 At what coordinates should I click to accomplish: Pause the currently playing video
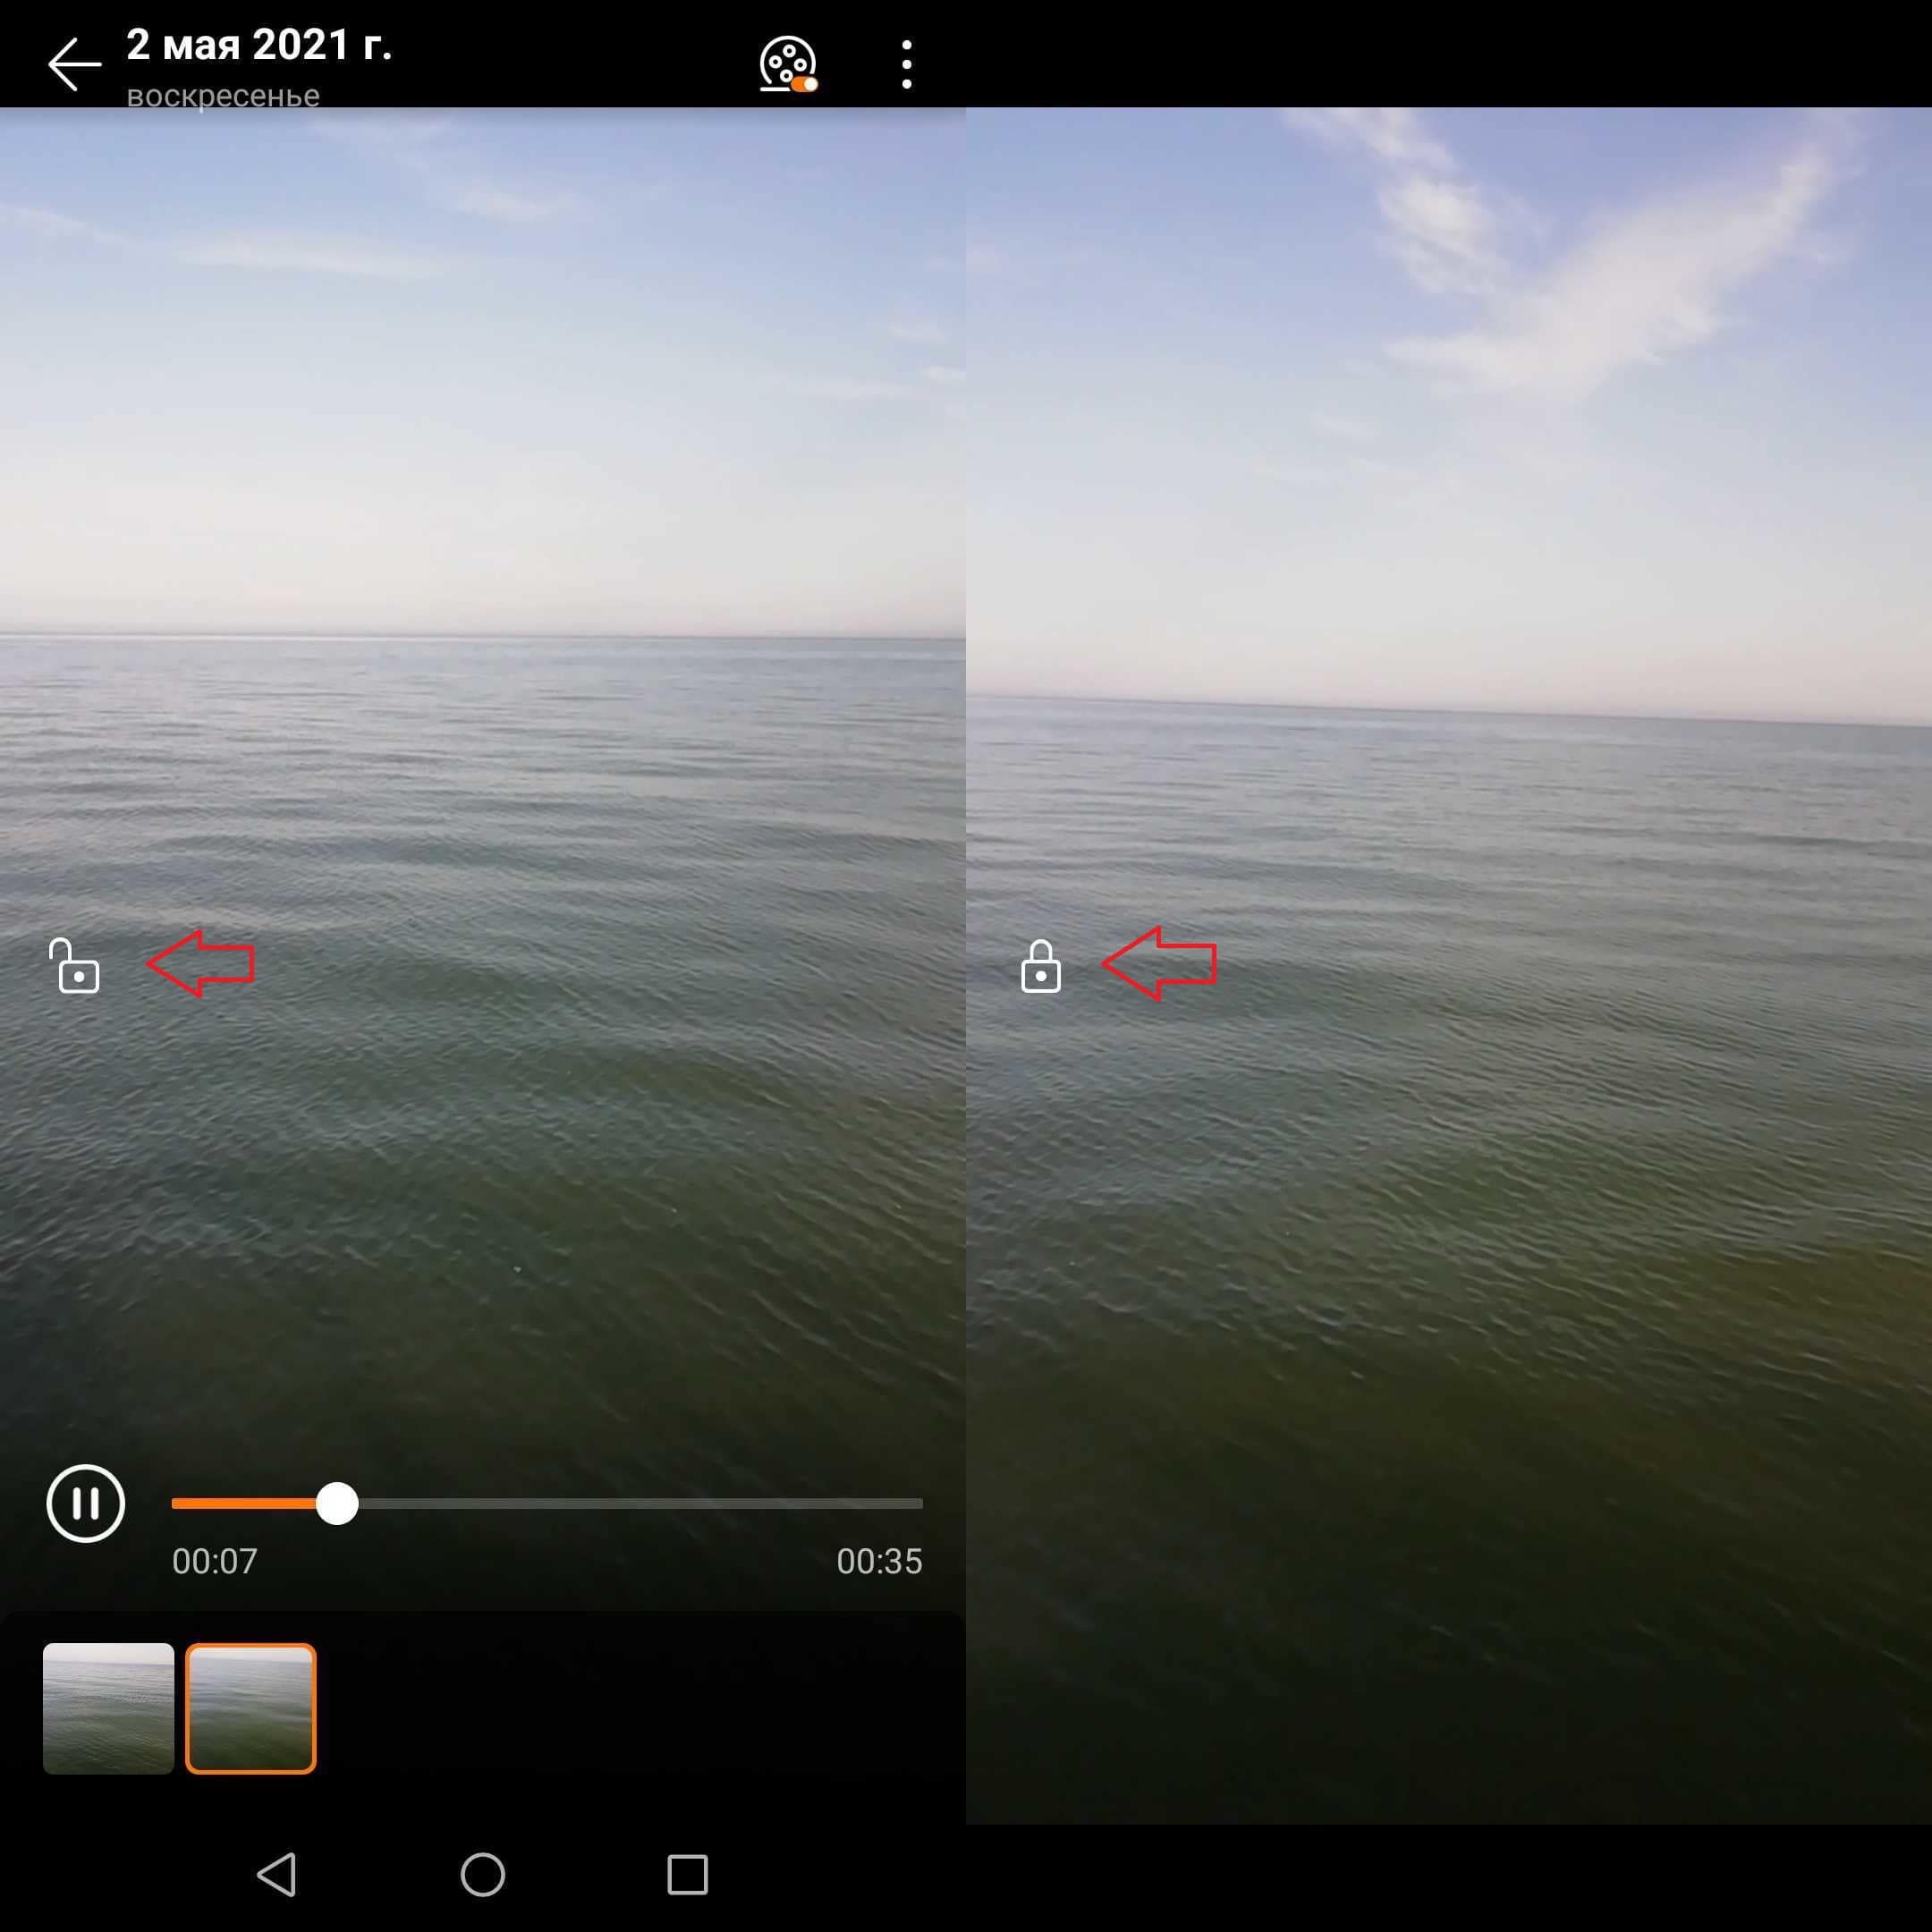[x=83, y=1502]
